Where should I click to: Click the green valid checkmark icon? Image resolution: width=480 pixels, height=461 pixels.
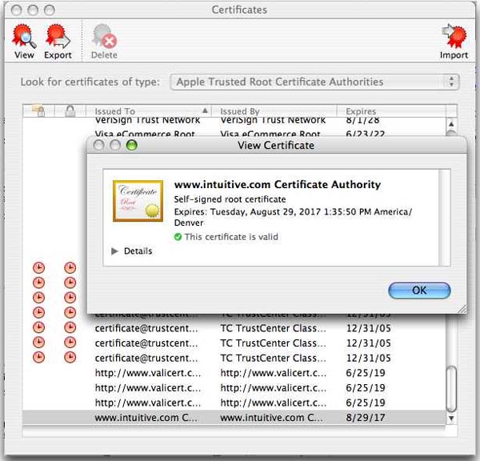(x=178, y=238)
